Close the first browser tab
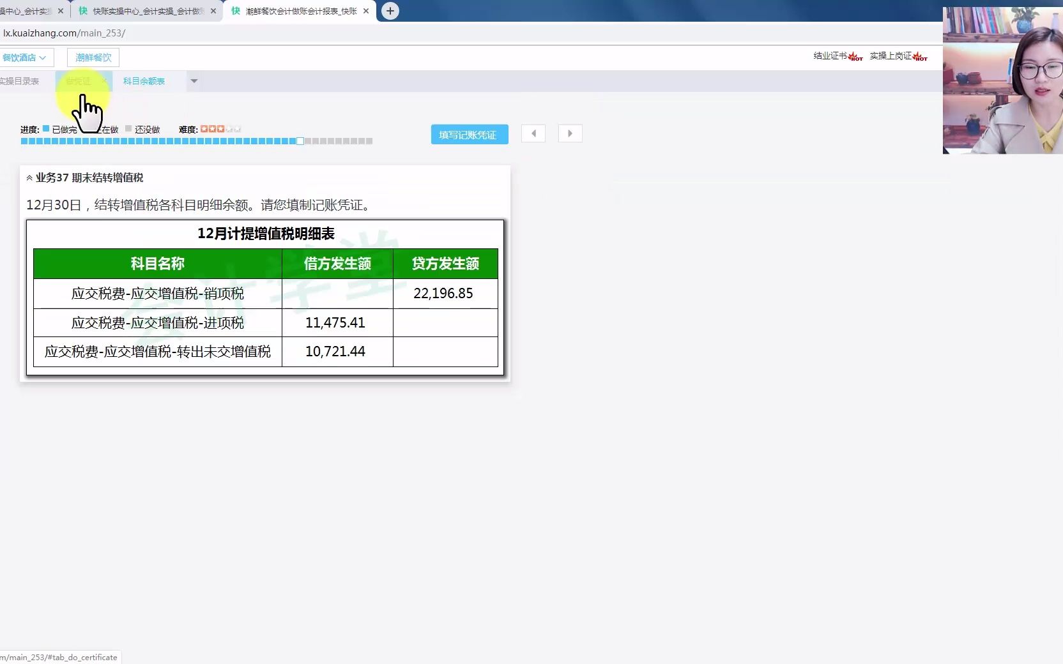 click(x=61, y=11)
